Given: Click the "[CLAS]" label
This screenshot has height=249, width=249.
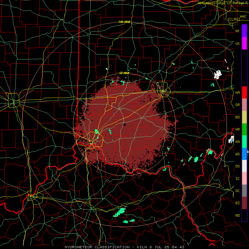Looking at the screenshot, I should coord(234,19).
